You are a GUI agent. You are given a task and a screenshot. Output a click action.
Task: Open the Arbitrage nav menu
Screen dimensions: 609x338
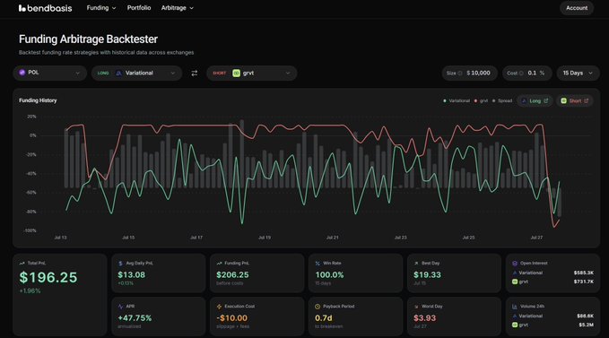[x=177, y=8]
